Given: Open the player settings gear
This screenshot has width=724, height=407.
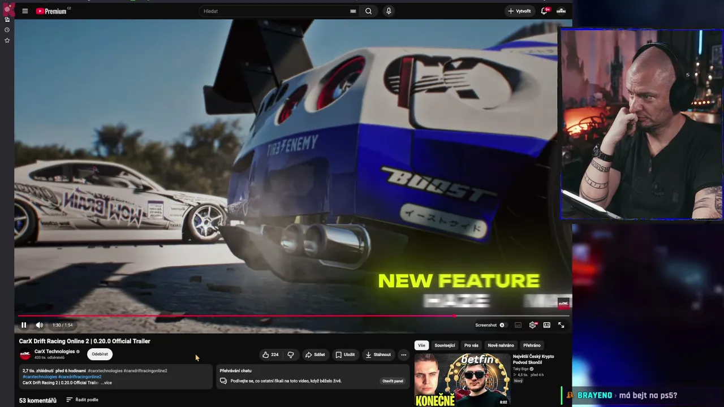Looking at the screenshot, I should [x=532, y=325].
